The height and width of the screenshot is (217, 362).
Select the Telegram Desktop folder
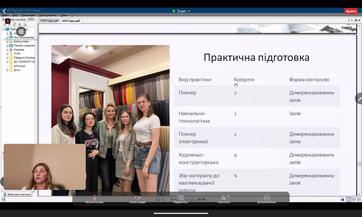click(x=24, y=58)
